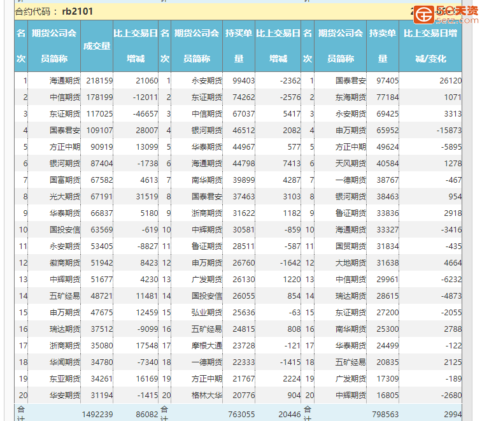
Task: Click the 成交量 column header
Action: [97, 46]
